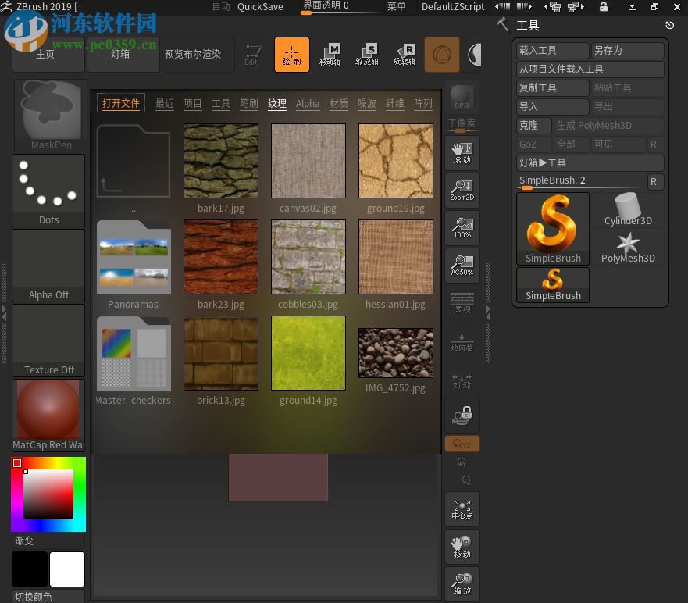
Task: Click the 载入工具 (Load Tool) button
Action: (x=551, y=50)
